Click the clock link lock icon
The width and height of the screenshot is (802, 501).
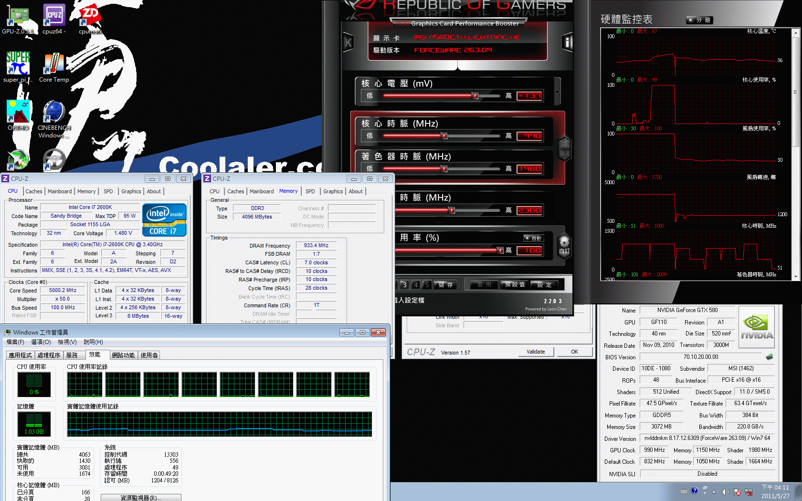tap(564, 149)
